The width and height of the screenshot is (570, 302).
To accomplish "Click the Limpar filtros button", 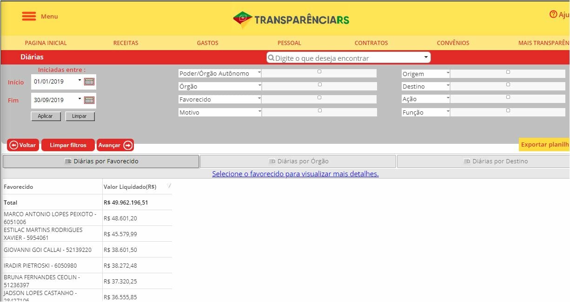I will [68, 145].
